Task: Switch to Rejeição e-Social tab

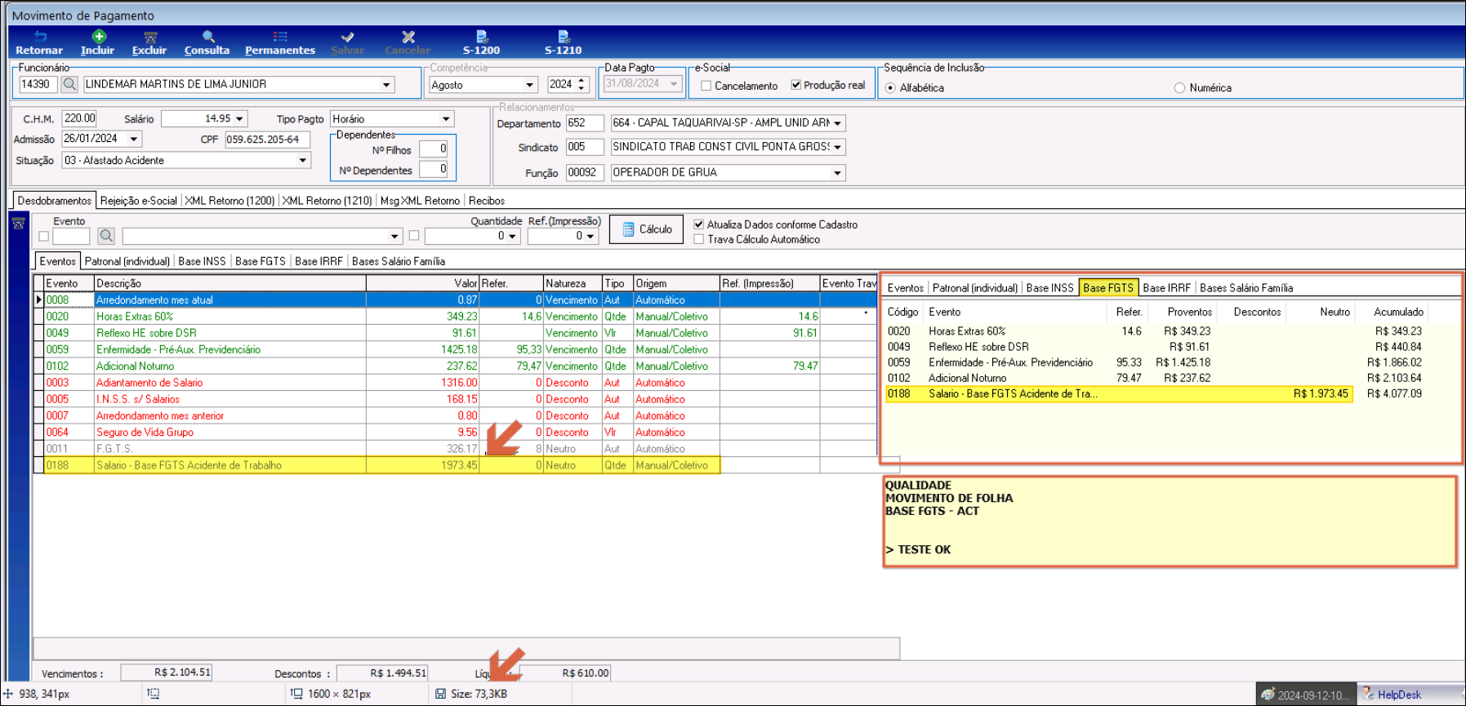Action: 138,201
